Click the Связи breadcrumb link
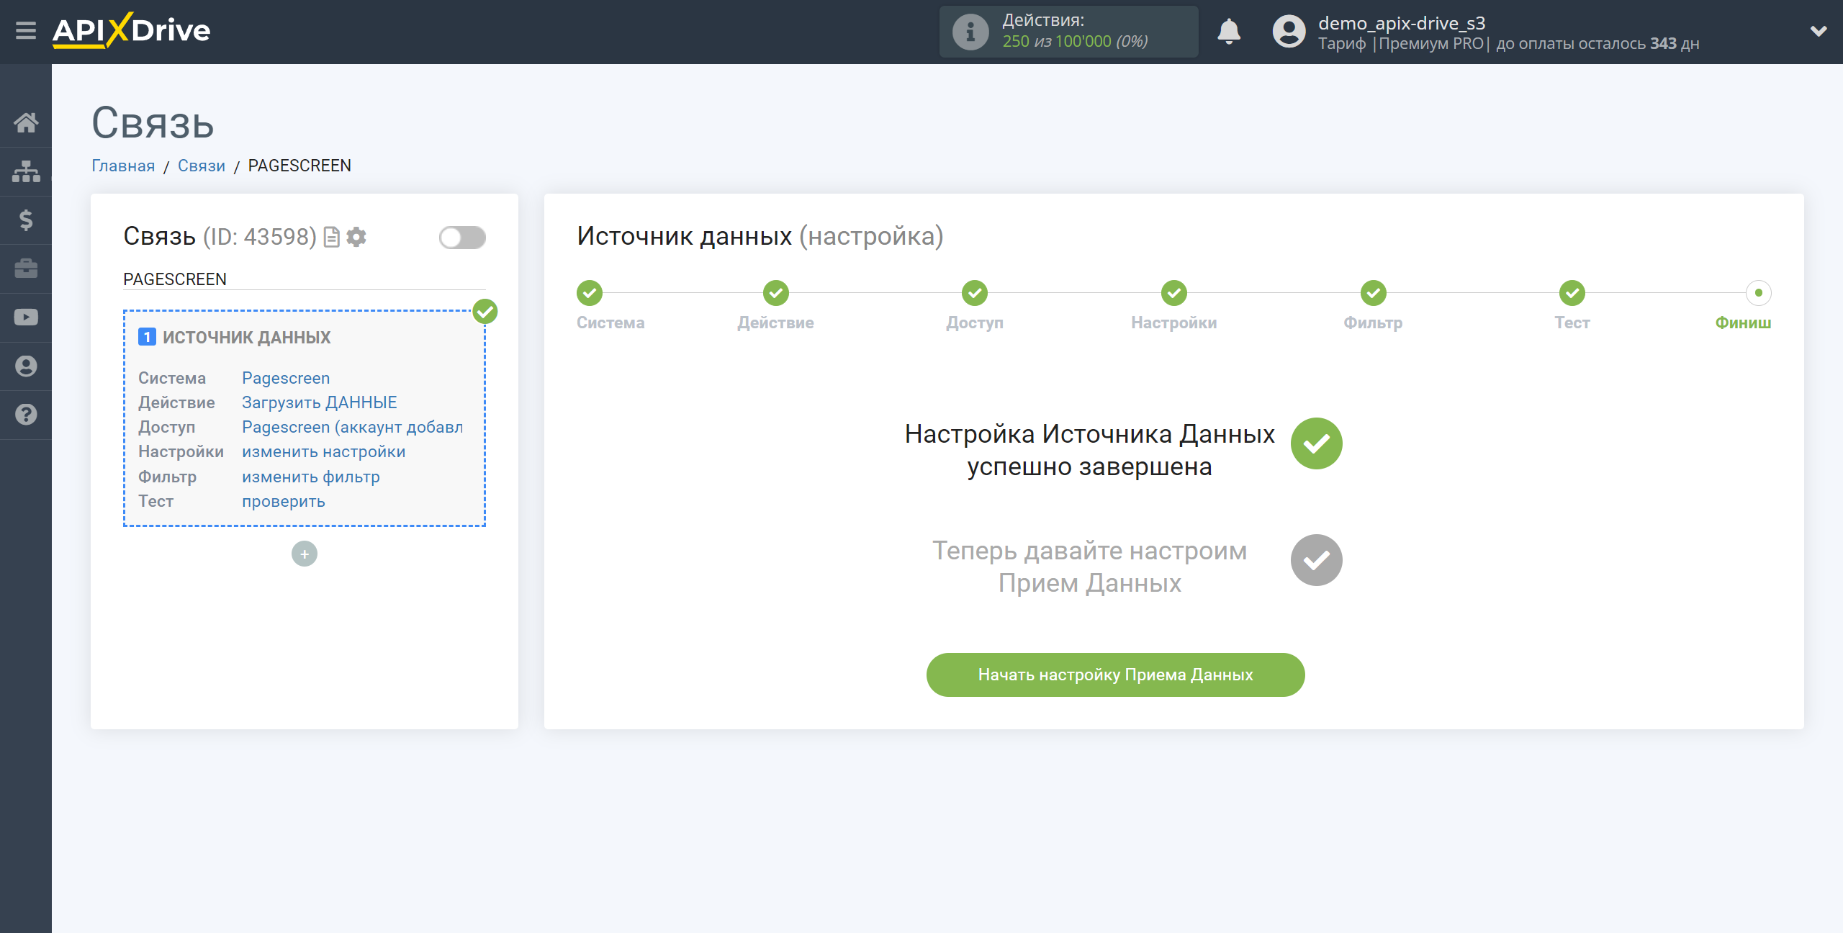Image resolution: width=1843 pixels, height=933 pixels. (x=201, y=166)
